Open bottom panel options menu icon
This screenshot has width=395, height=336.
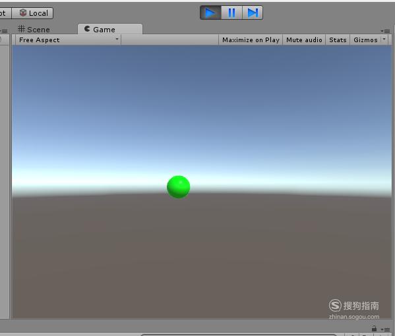tap(385, 329)
